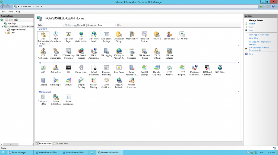This screenshot has width=278, height=155.
Task: Open Worker Processes feature
Action: pos(132,83)
